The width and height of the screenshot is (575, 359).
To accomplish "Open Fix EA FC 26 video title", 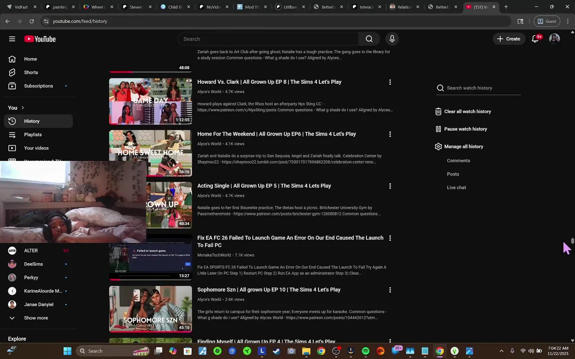I will (290, 241).
